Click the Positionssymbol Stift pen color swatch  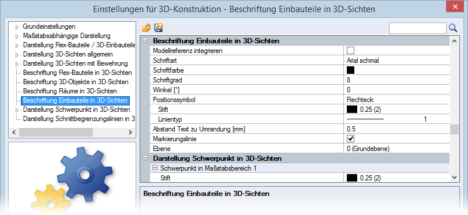point(352,110)
